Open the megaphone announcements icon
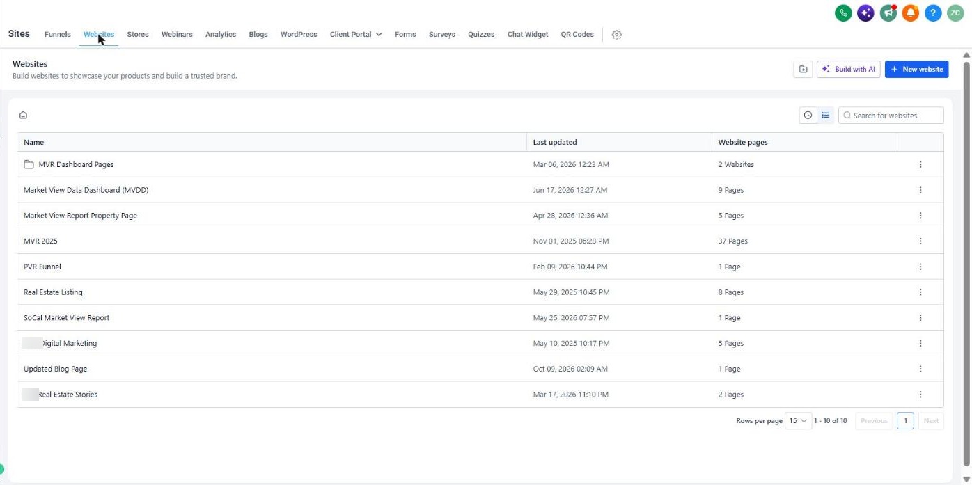 click(x=888, y=13)
